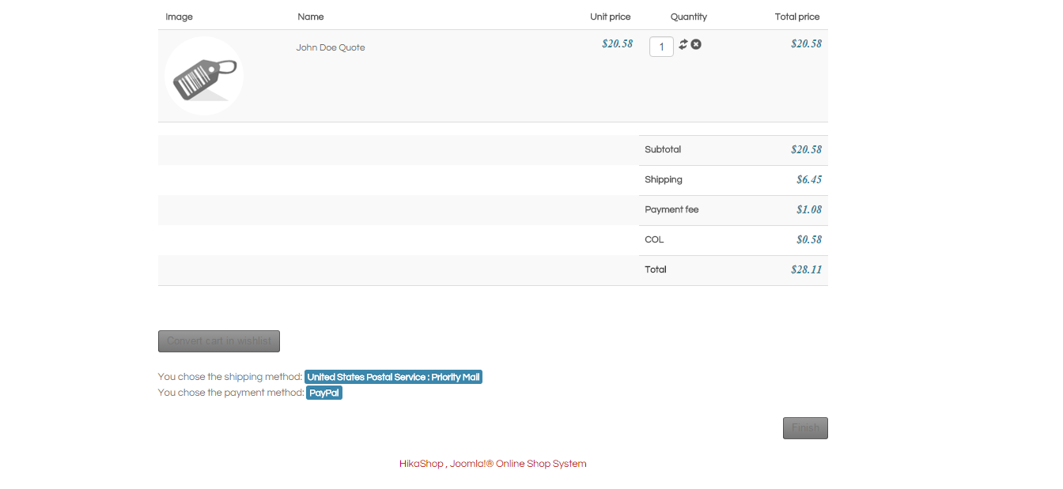Click the Quantity column header
This screenshot has width=1063, height=489.
pyautogui.click(x=689, y=17)
